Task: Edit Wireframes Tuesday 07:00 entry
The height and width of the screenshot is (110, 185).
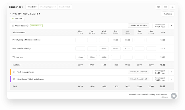Action: (92, 57)
